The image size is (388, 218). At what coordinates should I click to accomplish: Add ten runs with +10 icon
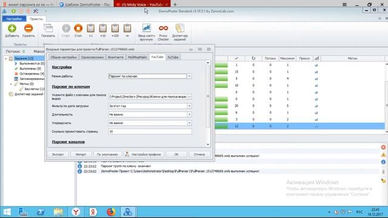102,28
